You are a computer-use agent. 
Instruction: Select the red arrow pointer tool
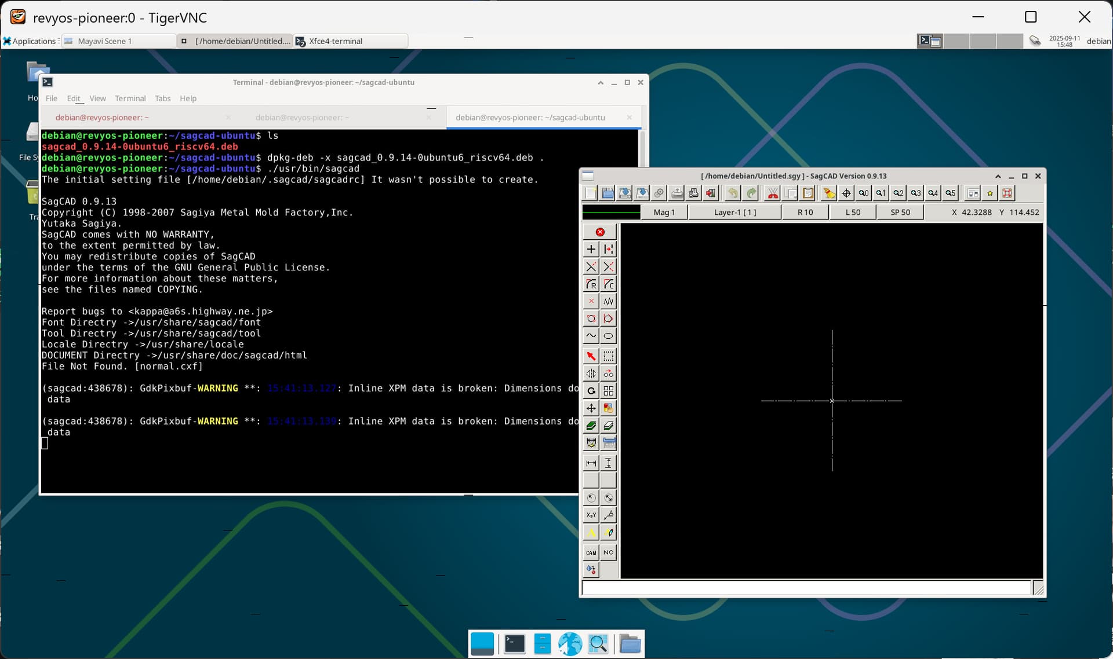tap(591, 356)
